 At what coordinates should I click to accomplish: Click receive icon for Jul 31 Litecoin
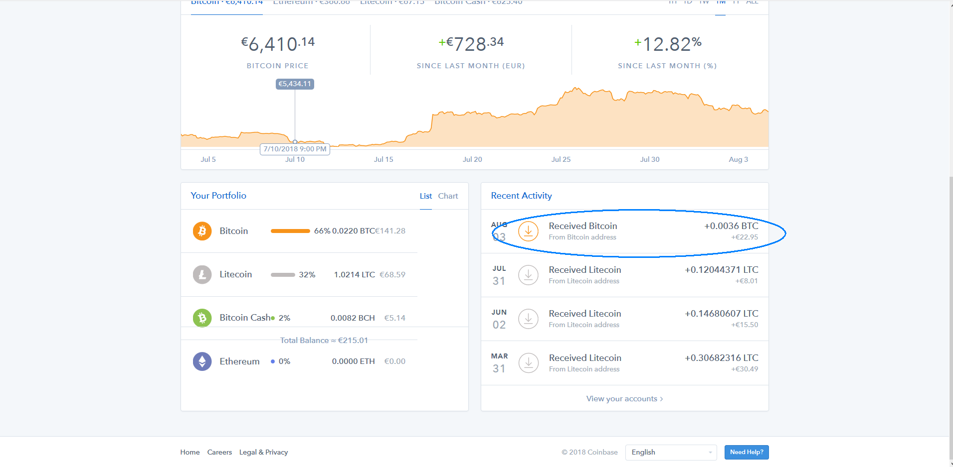click(528, 275)
